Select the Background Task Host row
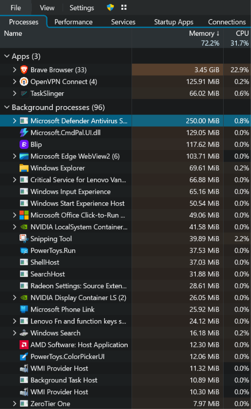The width and height of the screenshot is (251, 409). (125, 380)
